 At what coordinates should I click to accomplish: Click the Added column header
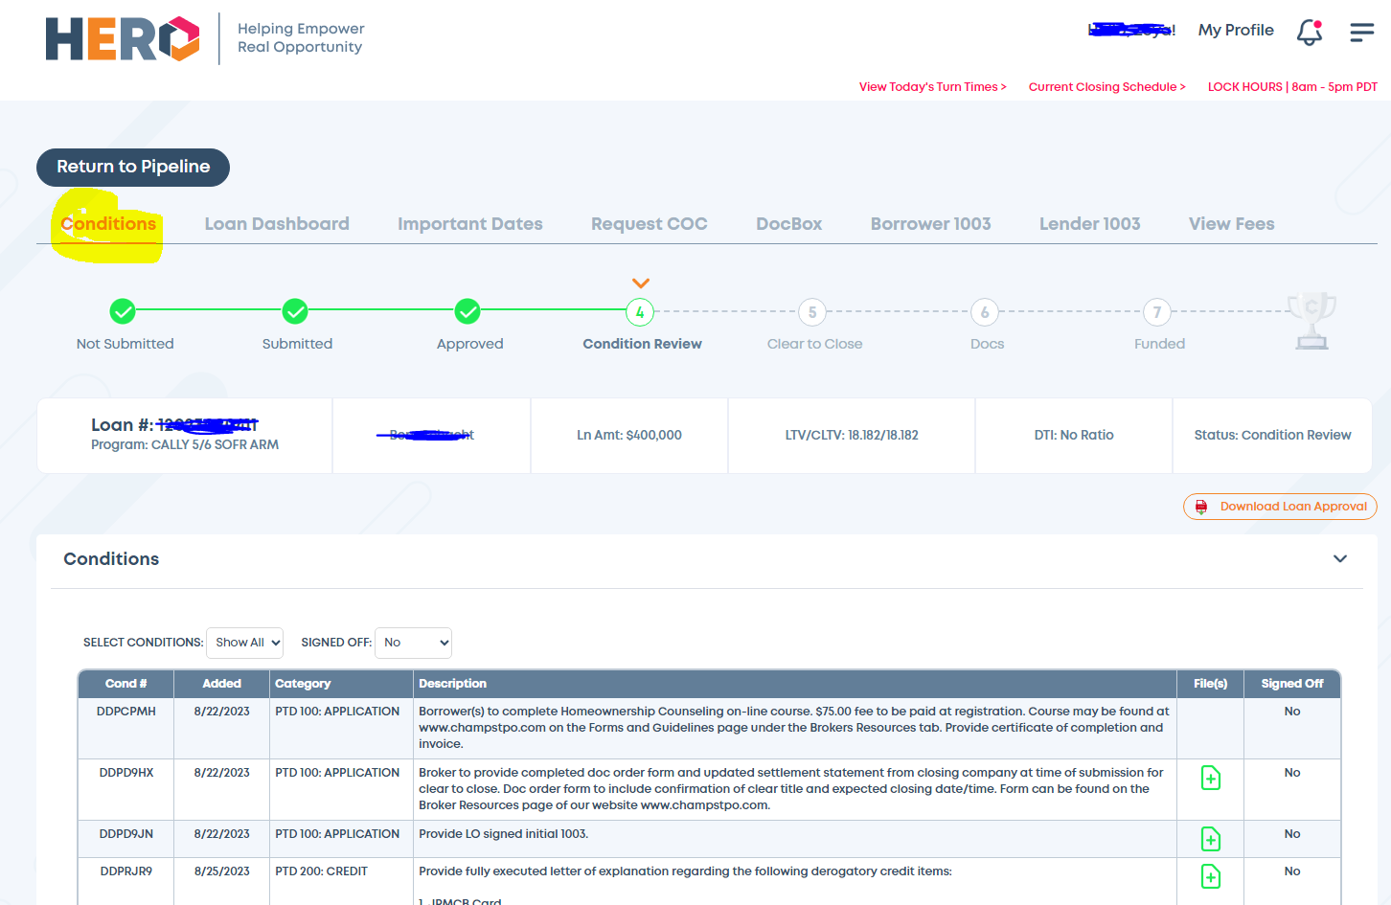[x=221, y=684]
